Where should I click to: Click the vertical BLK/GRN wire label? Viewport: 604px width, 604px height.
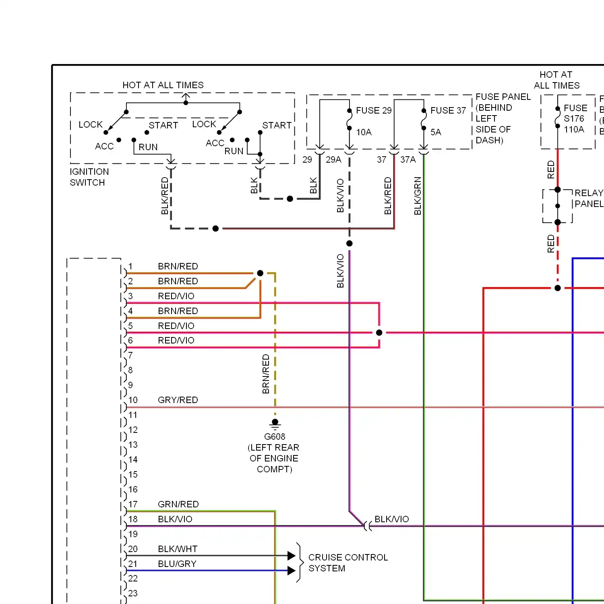click(x=418, y=196)
